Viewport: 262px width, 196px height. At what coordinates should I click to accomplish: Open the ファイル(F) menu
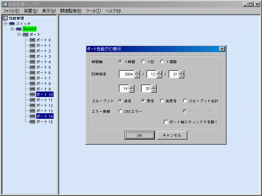click(x=11, y=11)
